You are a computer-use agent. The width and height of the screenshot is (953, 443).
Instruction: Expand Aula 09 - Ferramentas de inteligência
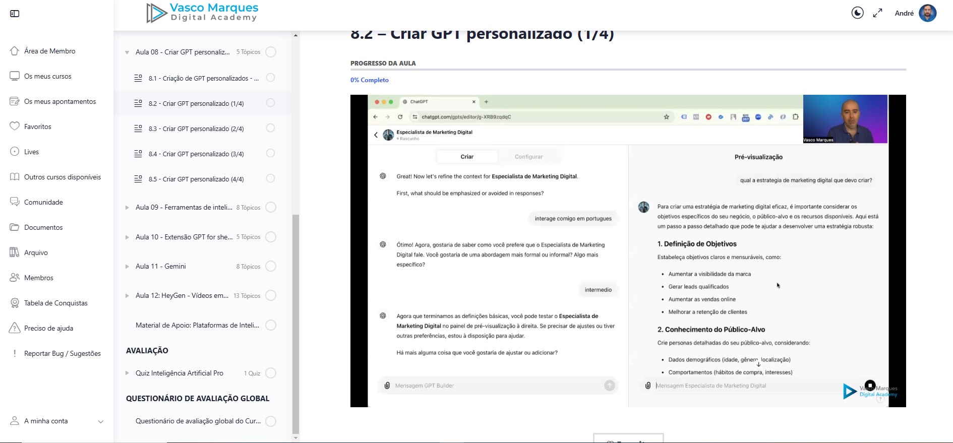[127, 208]
